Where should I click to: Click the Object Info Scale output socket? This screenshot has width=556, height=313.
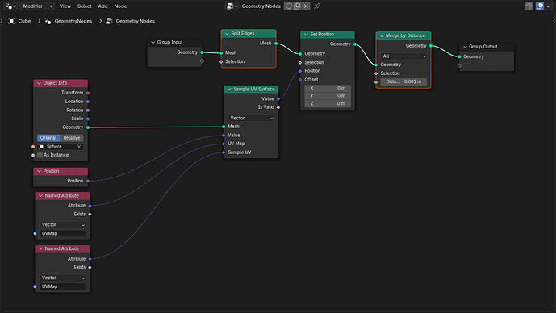88,119
